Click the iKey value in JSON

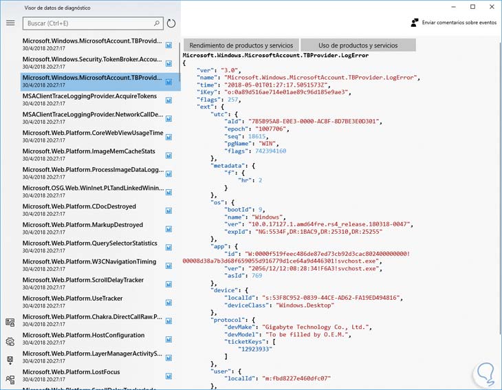[287, 92]
